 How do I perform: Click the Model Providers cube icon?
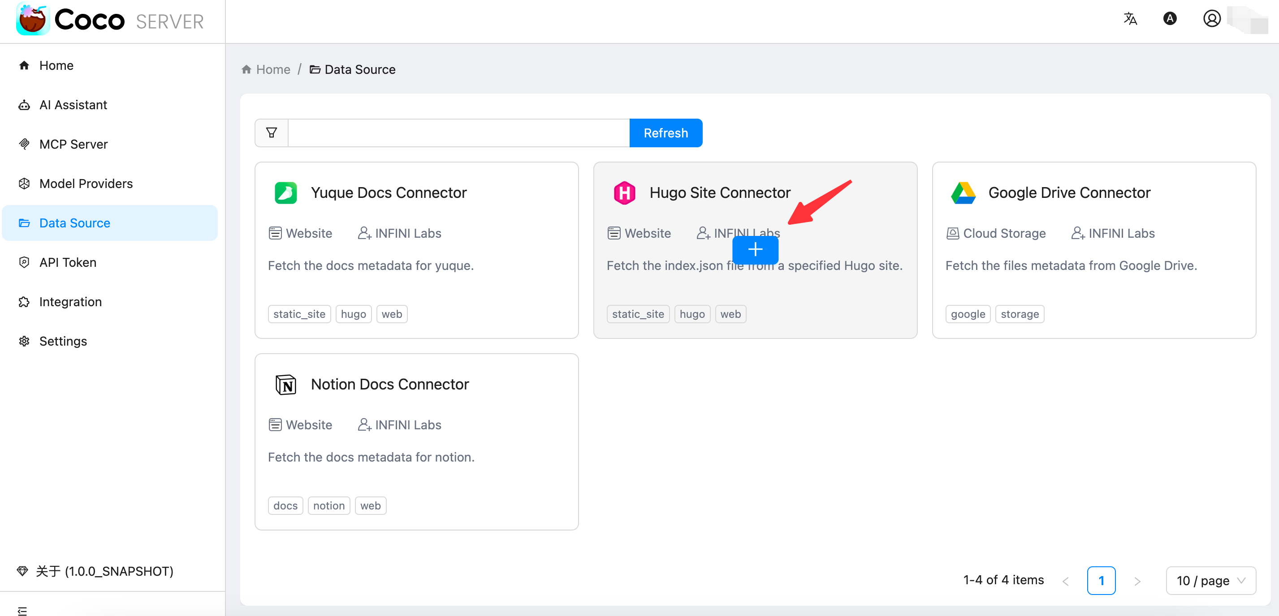(x=24, y=184)
